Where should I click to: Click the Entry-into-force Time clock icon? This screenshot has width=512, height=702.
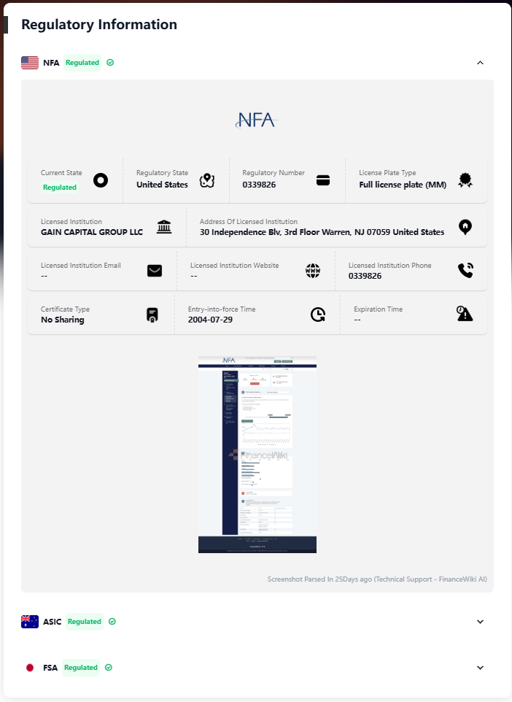click(318, 315)
